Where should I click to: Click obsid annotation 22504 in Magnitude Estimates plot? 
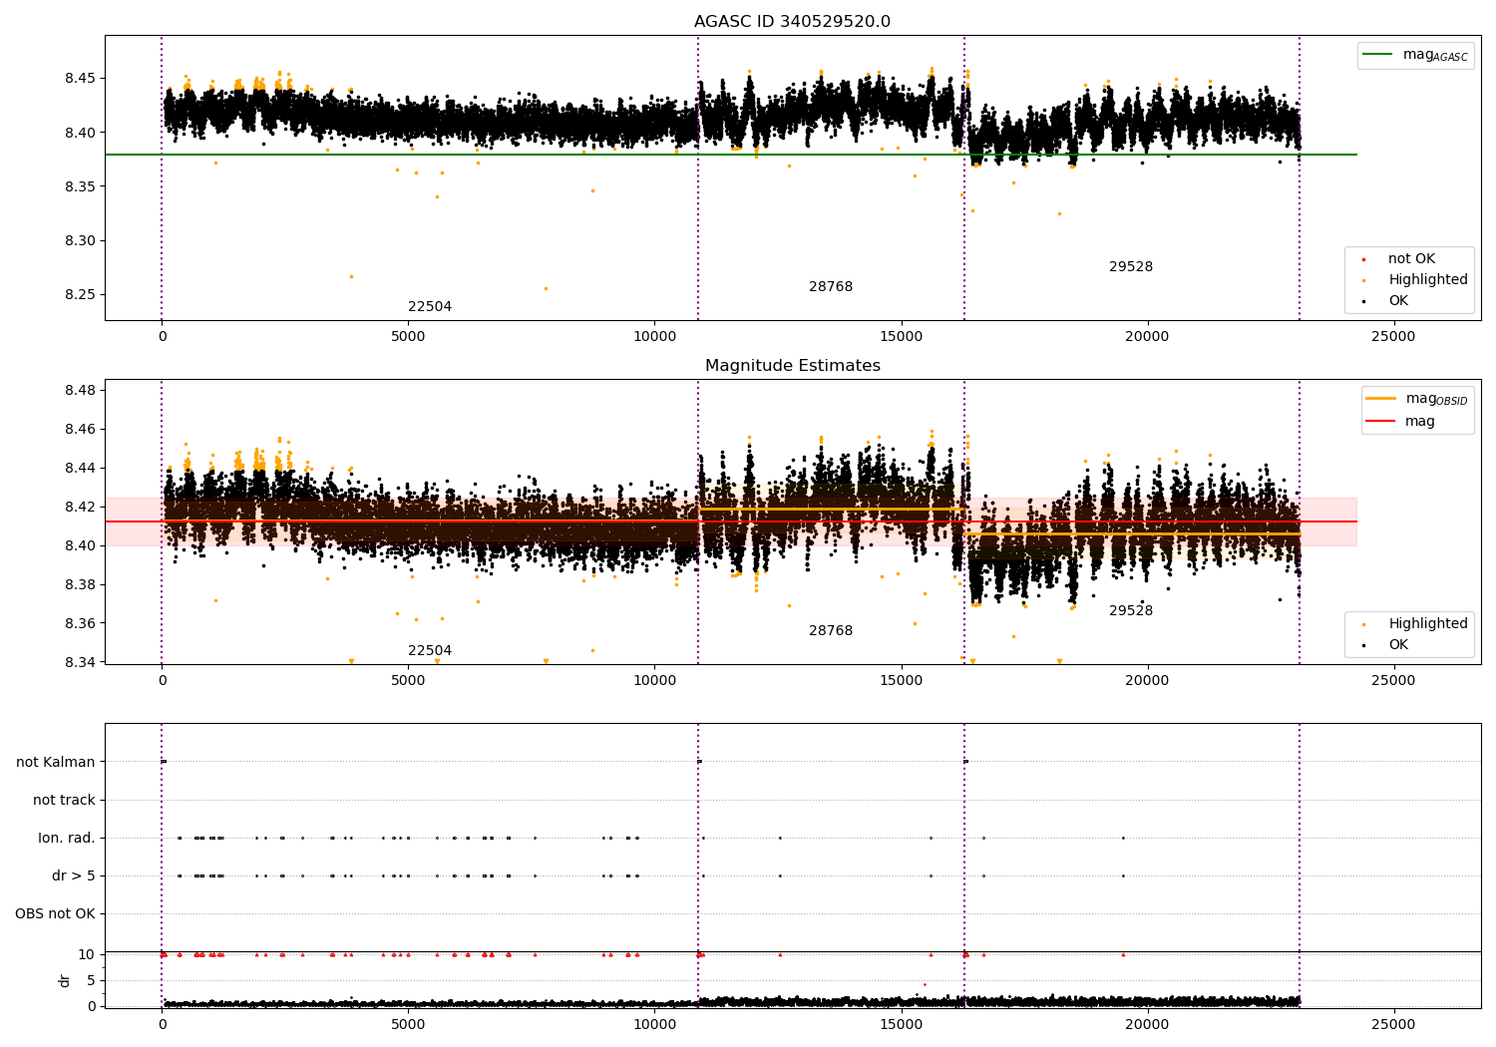click(x=430, y=651)
